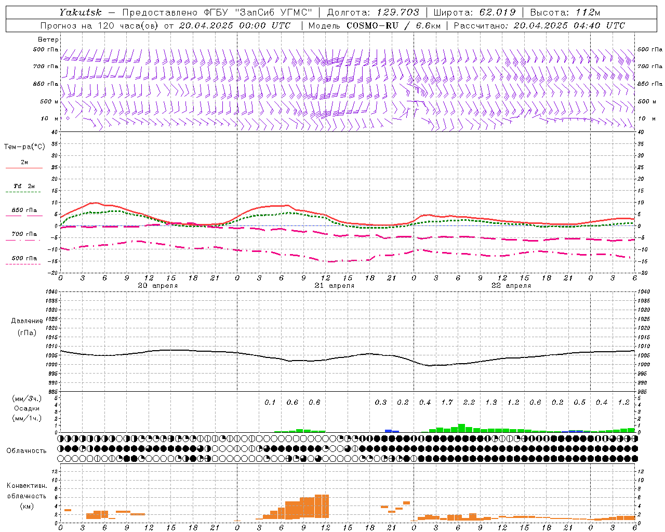
Task: Click the 0.1 precipitation value
Action: pyautogui.click(x=270, y=402)
